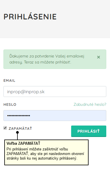110x169 pixels.
Task: Click the tooltip description paragraph text
Action: click(x=45, y=154)
